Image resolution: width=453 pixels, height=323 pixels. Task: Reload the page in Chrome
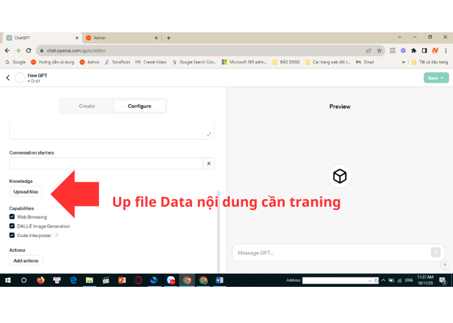[x=29, y=50]
